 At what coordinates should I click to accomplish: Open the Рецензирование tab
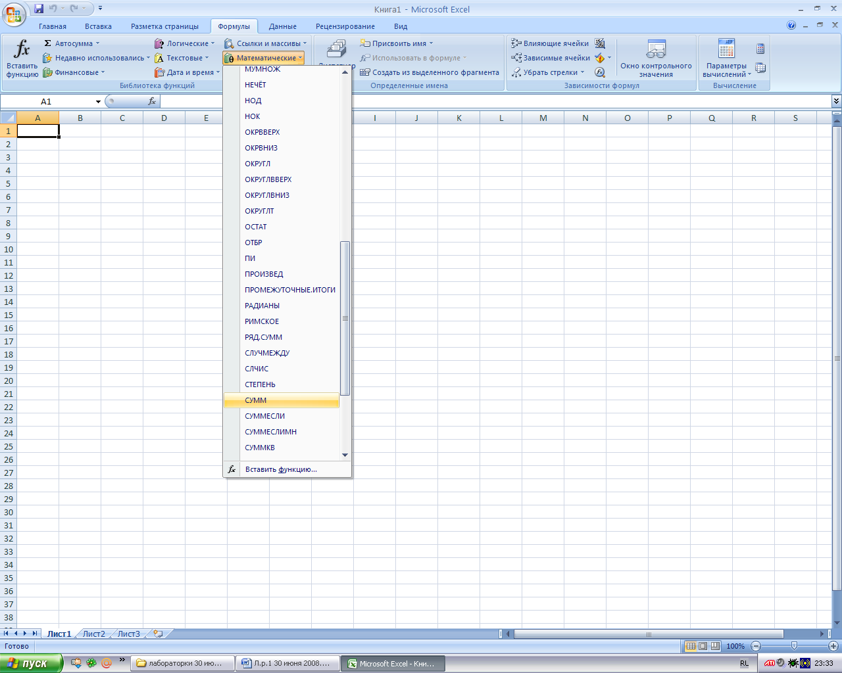point(345,26)
